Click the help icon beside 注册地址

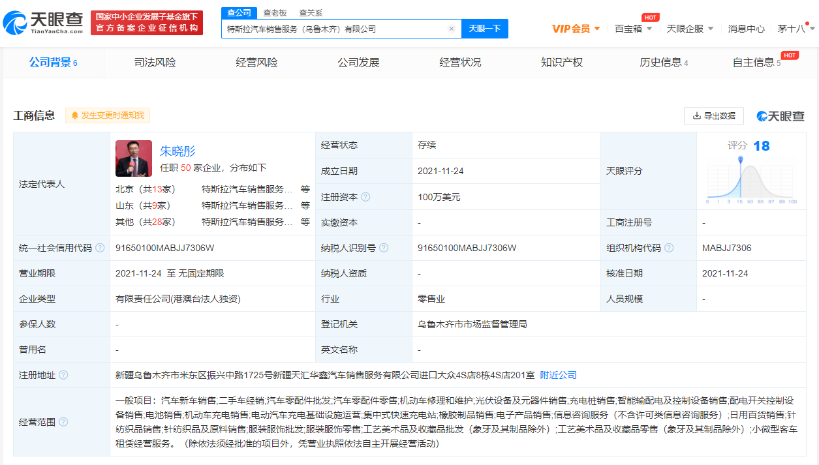(63, 375)
